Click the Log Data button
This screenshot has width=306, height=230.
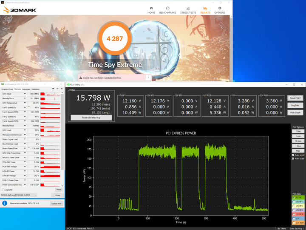(295, 105)
